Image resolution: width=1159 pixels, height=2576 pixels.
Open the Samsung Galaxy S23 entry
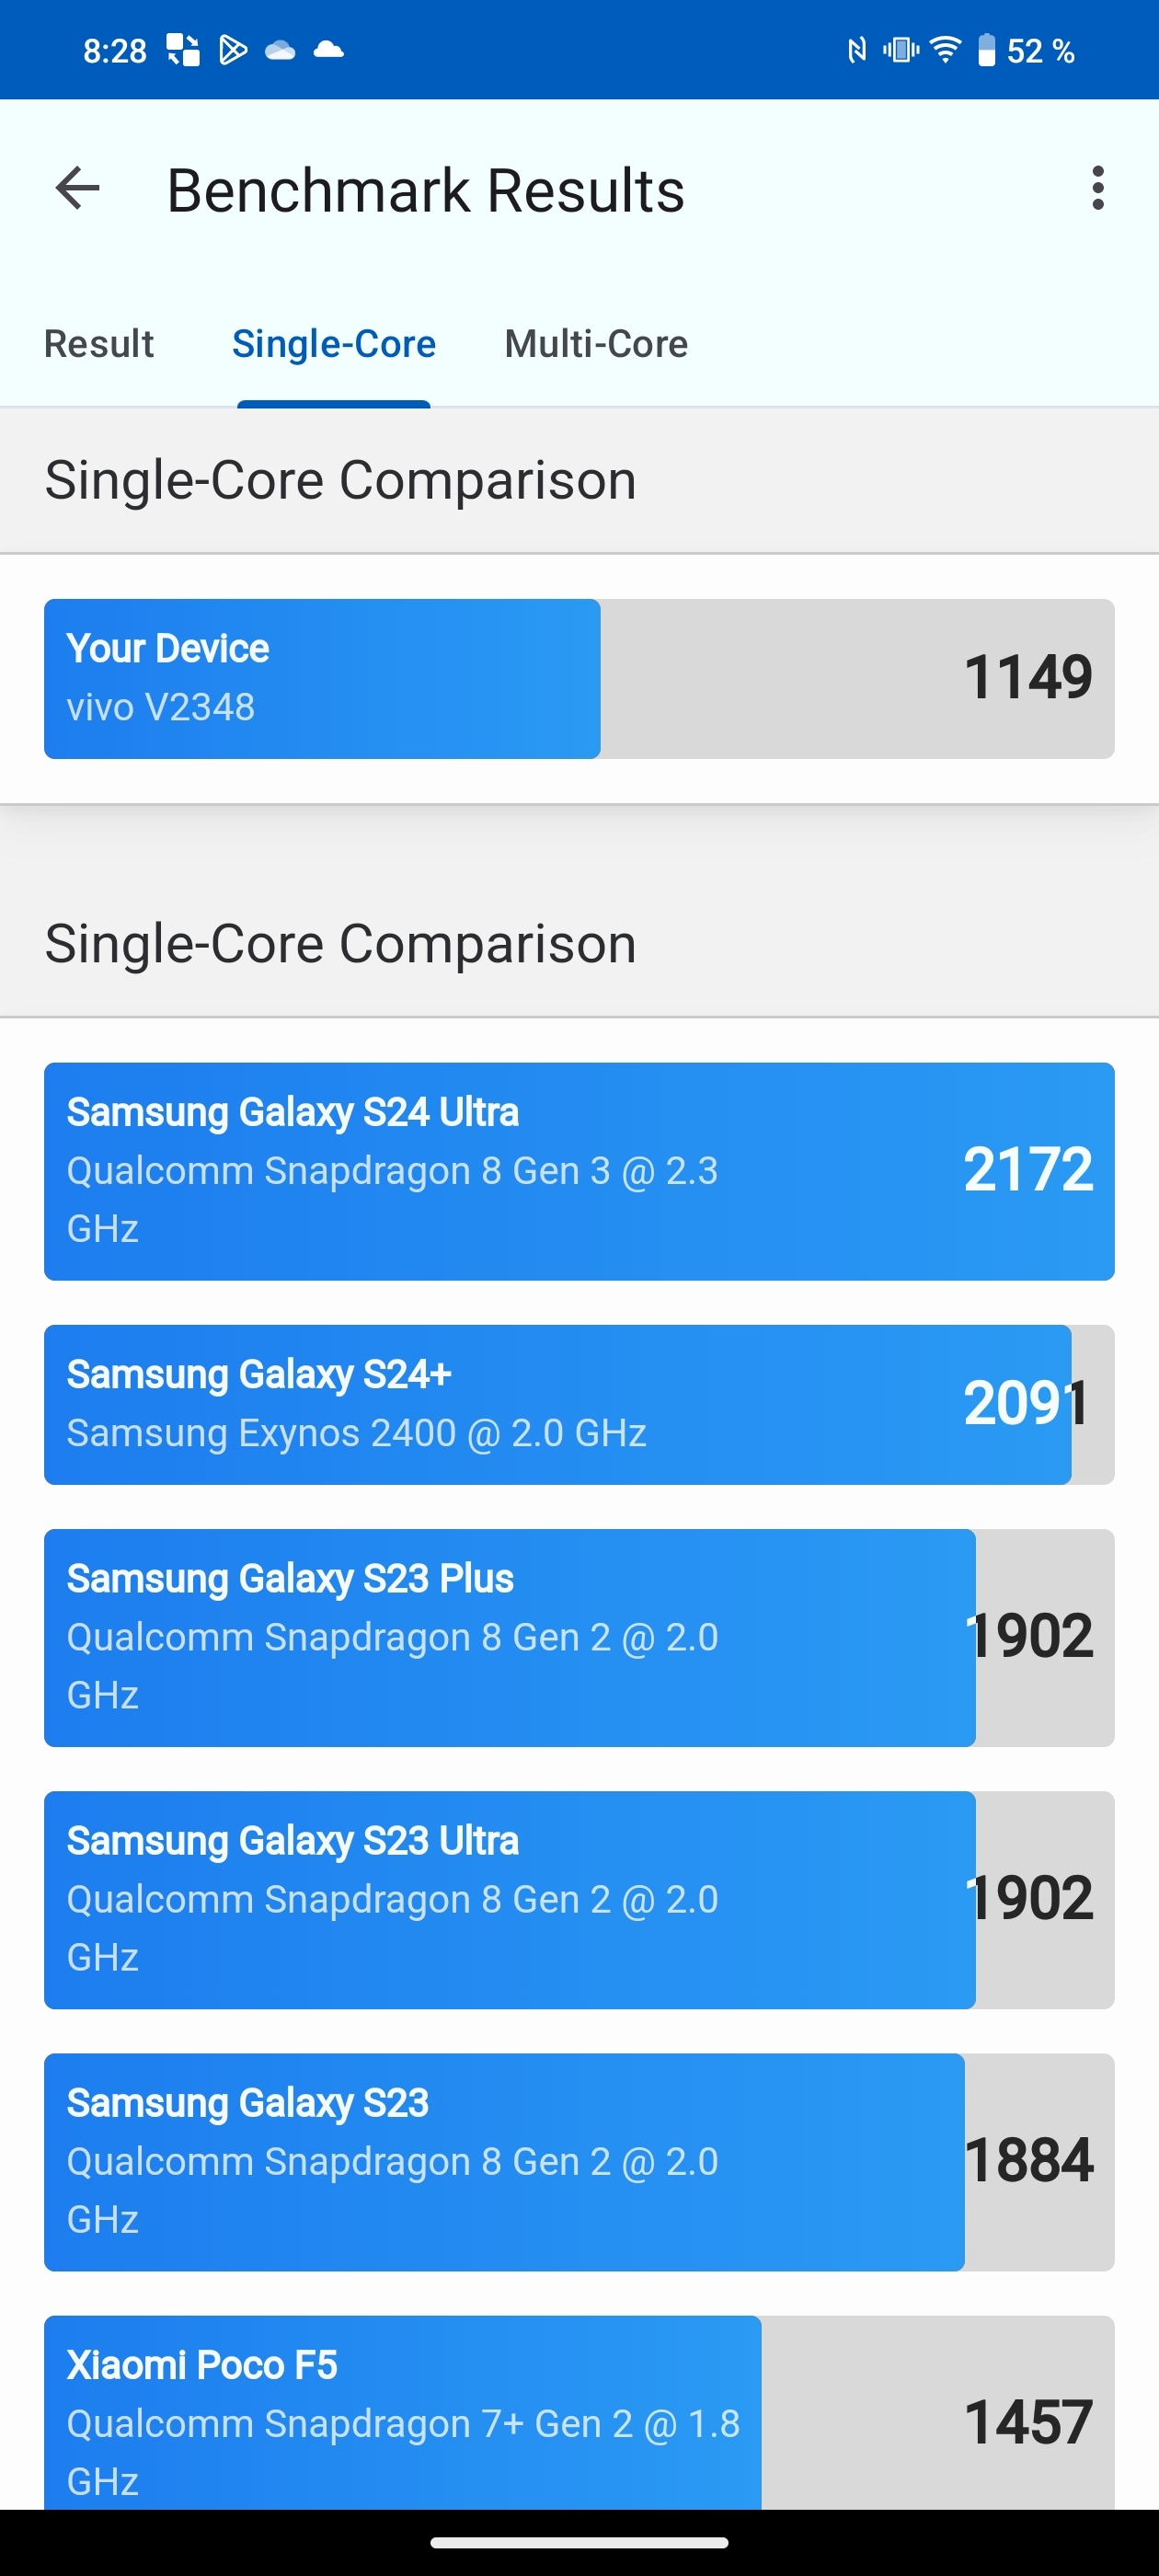[579, 2161]
